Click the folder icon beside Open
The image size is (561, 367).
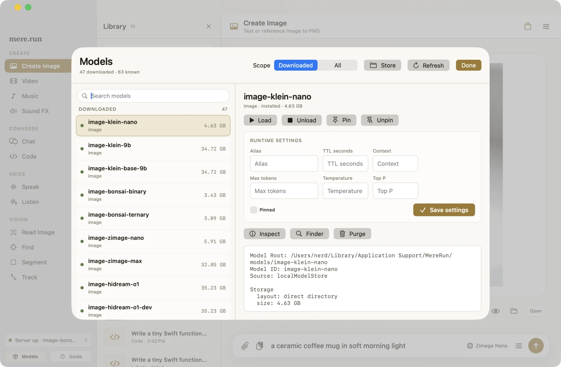514,311
